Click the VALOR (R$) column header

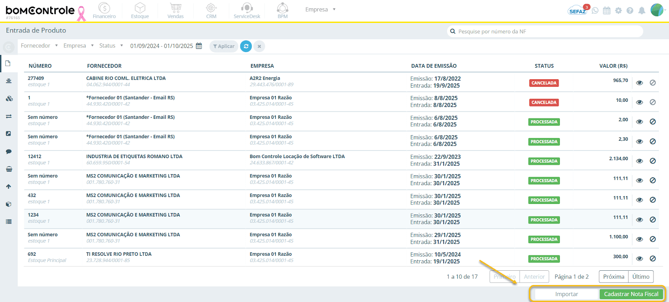pyautogui.click(x=613, y=66)
